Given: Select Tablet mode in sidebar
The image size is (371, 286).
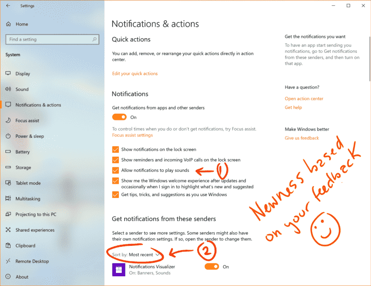Looking at the screenshot, I should click(28, 183).
